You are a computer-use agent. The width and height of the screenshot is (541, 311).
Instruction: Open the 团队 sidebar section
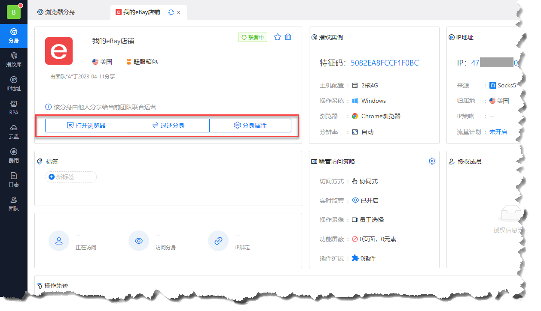coord(14,204)
